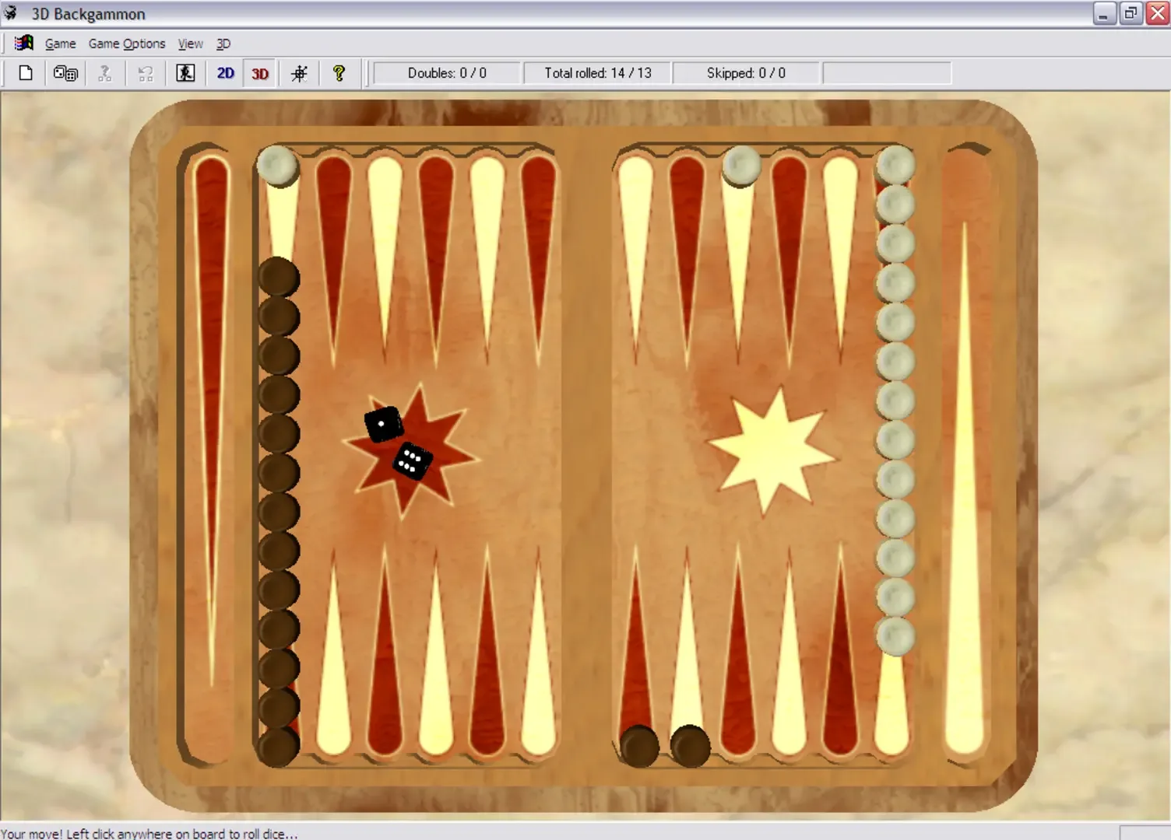Screen dimensions: 1171x840
Task: Select the hint suggestion toolbar icon
Action: click(105, 72)
